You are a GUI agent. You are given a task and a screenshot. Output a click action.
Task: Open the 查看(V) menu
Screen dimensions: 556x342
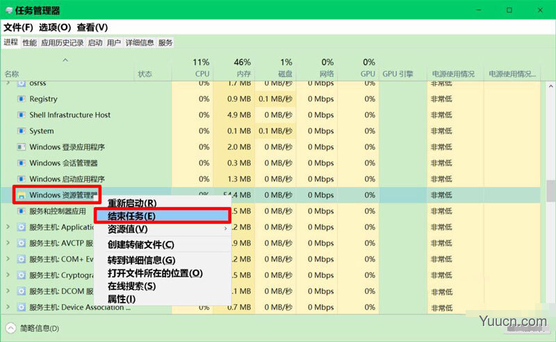(92, 27)
